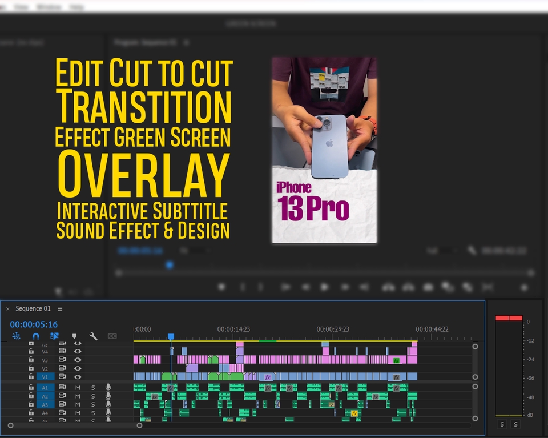
Task: Open Timeline Display Settings wrench
Action: tap(93, 336)
